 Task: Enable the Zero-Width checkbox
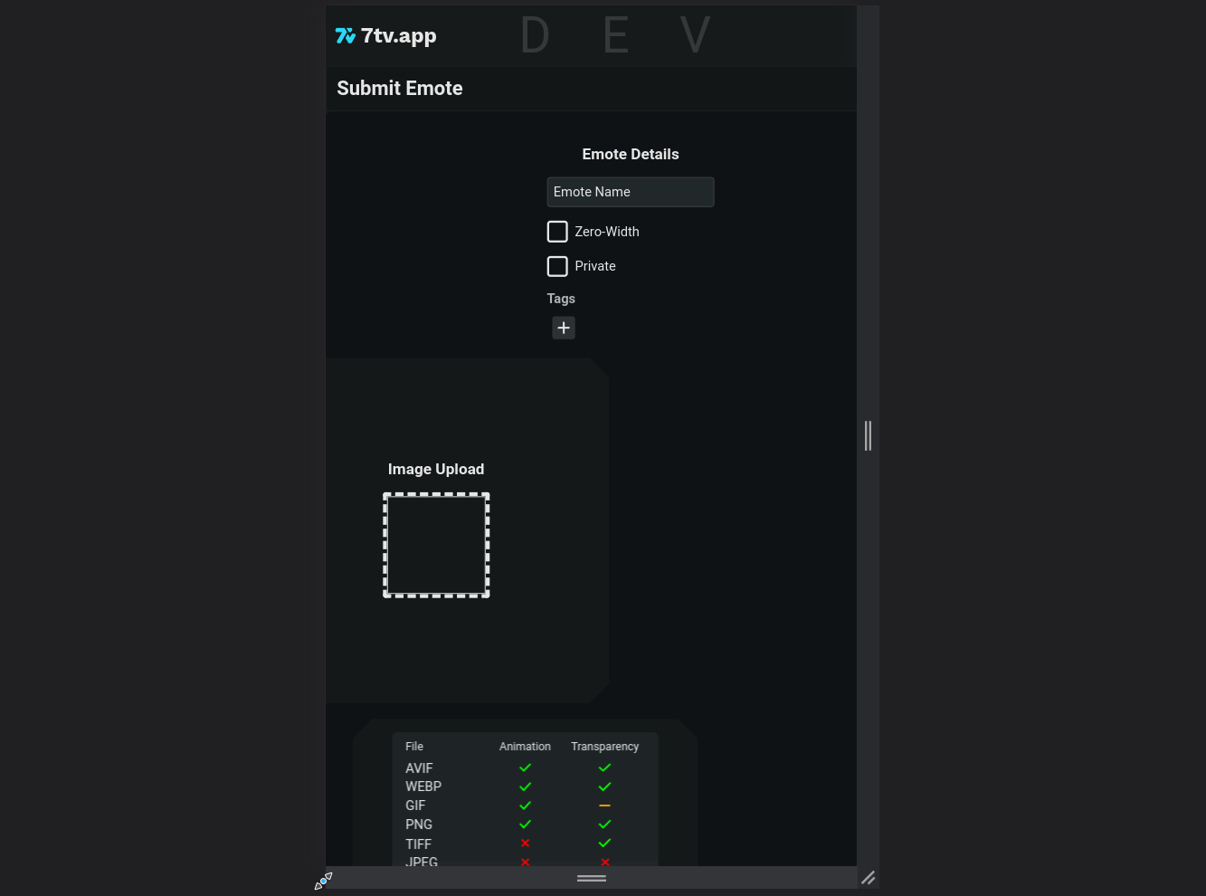click(557, 232)
